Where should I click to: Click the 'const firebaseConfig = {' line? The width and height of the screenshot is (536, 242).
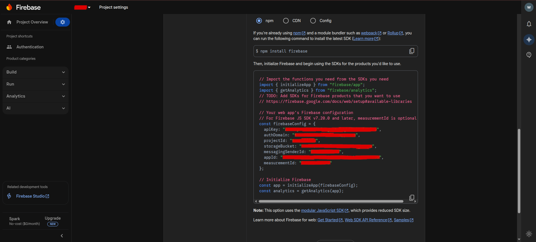(x=287, y=124)
